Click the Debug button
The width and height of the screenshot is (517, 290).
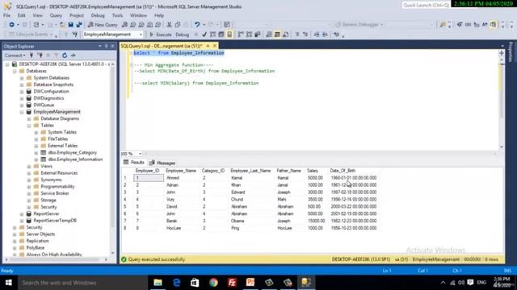pyautogui.click(x=182, y=35)
